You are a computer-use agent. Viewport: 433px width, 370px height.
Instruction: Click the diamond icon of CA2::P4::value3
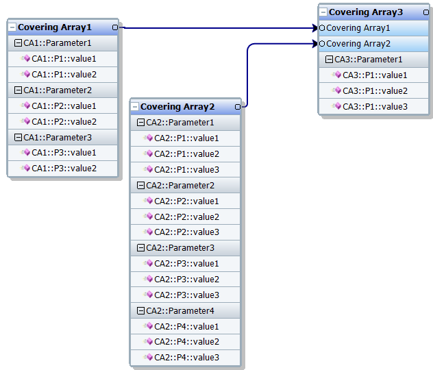(149, 357)
